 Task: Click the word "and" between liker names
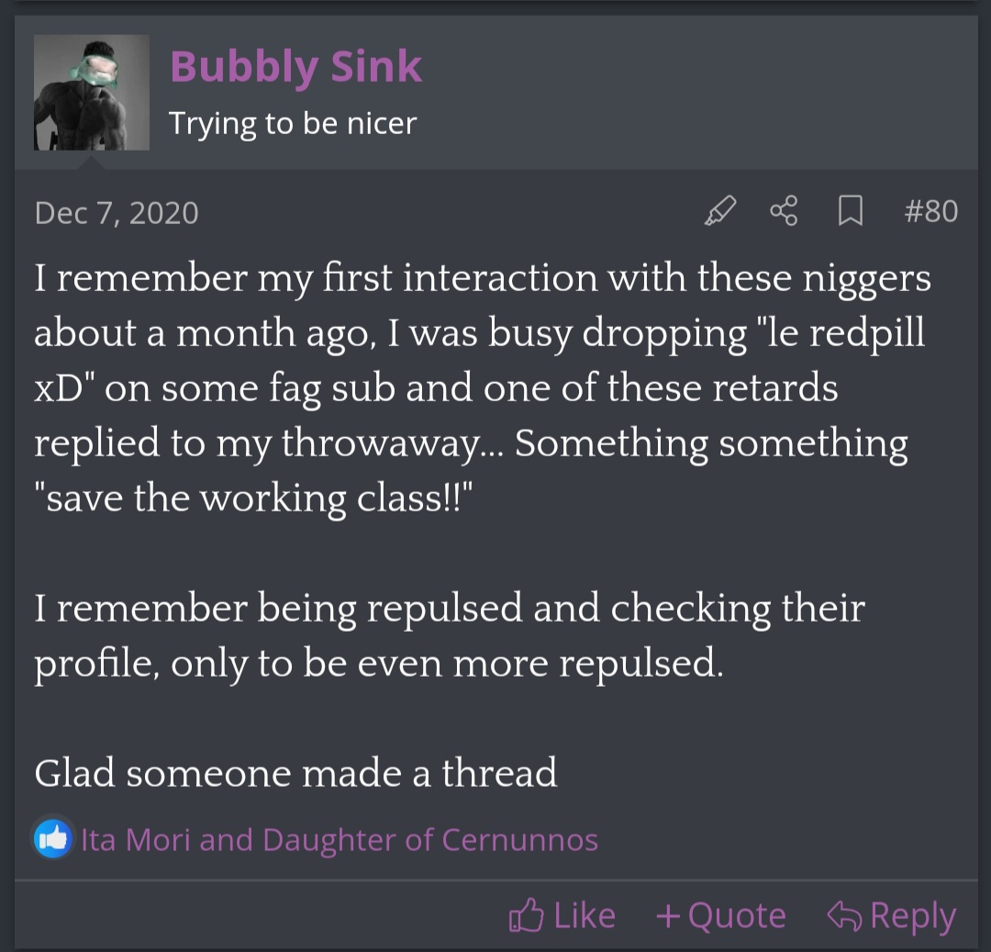tap(228, 840)
